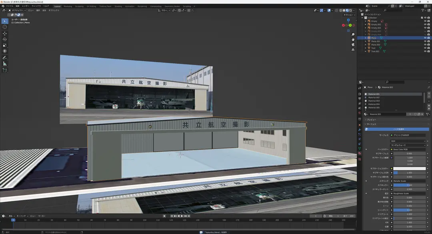432x234 pixels.
Task: Switch to the UV Editing workspace tab
Action: click(x=92, y=6)
